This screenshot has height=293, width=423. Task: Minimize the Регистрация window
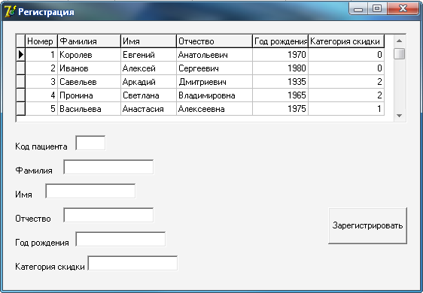click(x=358, y=8)
